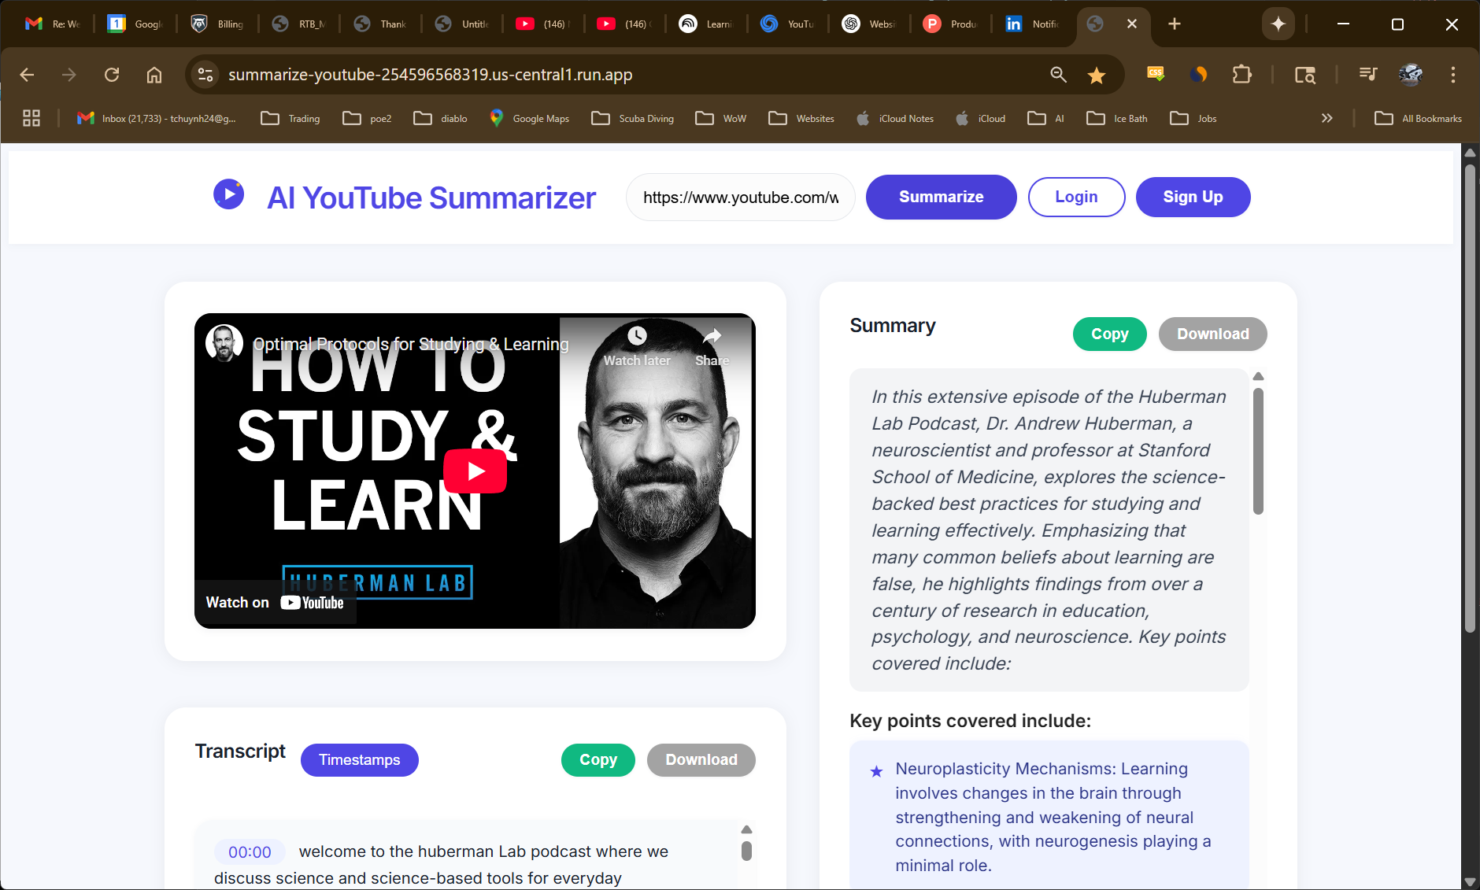Click the Login button

coord(1076,197)
